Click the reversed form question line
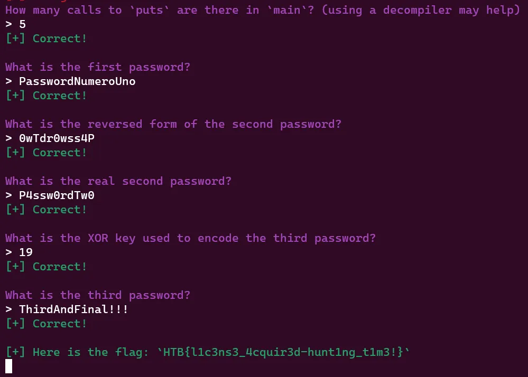The height and width of the screenshot is (377, 528). (173, 124)
